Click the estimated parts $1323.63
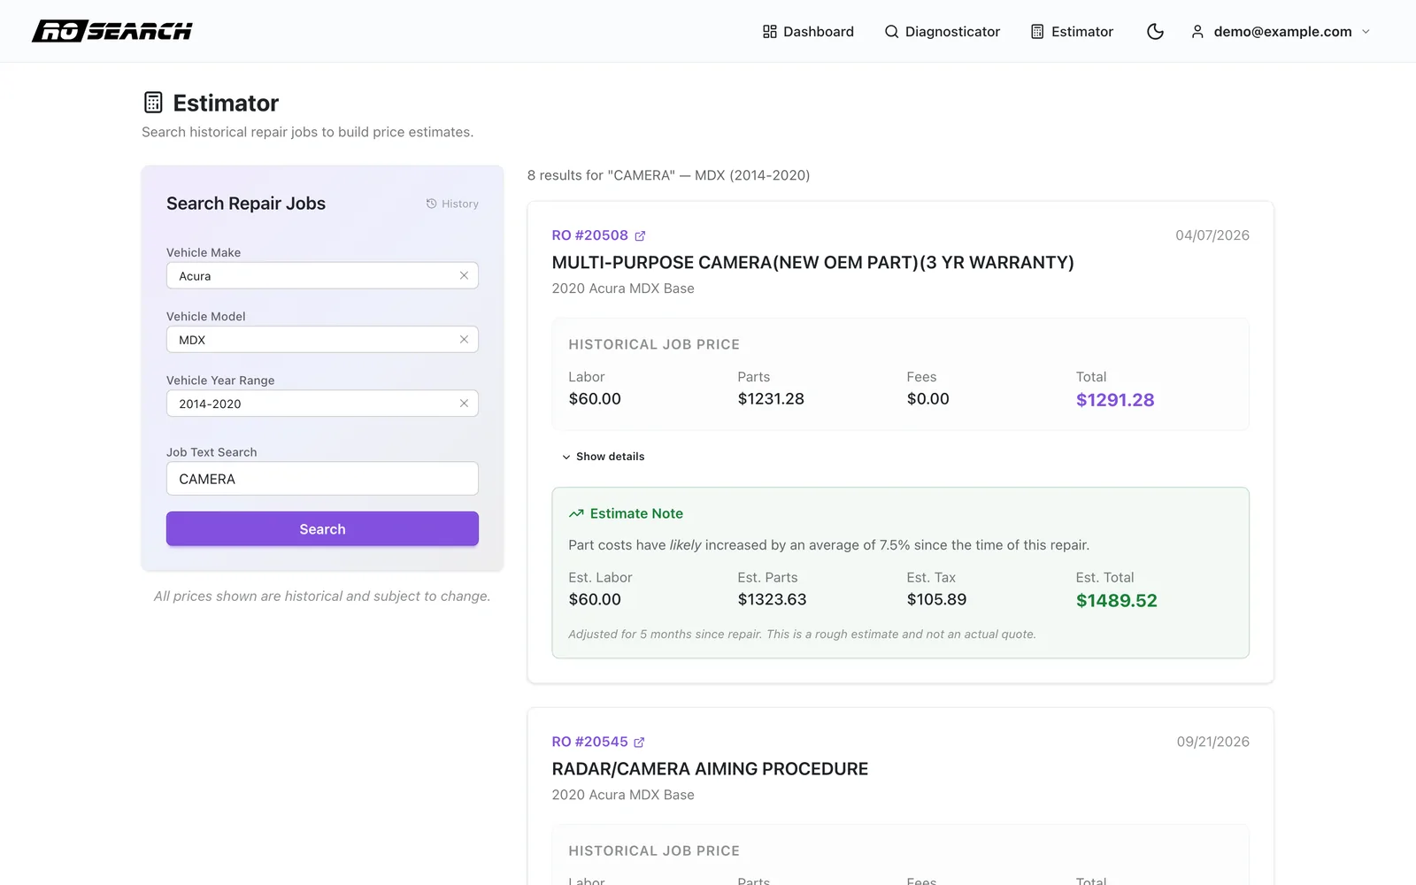This screenshot has width=1416, height=885. coord(772,599)
